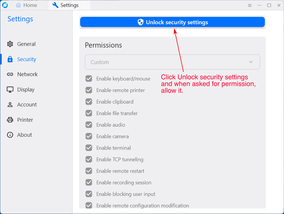Open About via the info icon
The width and height of the screenshot is (284, 214).
10,135
